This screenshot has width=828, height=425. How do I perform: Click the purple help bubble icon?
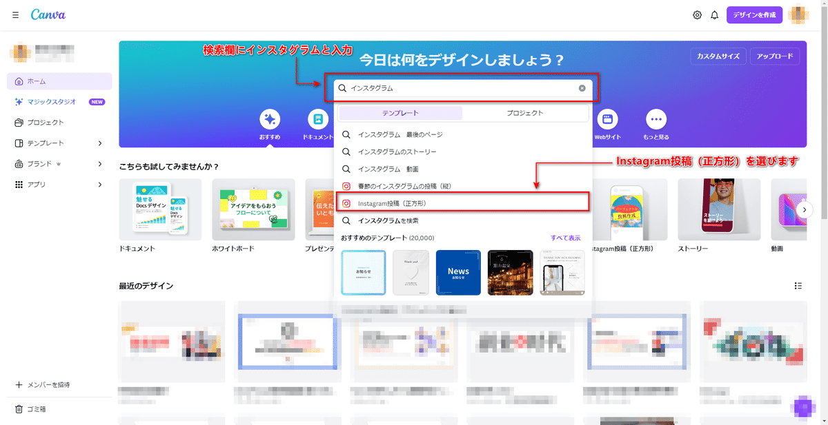pos(802,408)
